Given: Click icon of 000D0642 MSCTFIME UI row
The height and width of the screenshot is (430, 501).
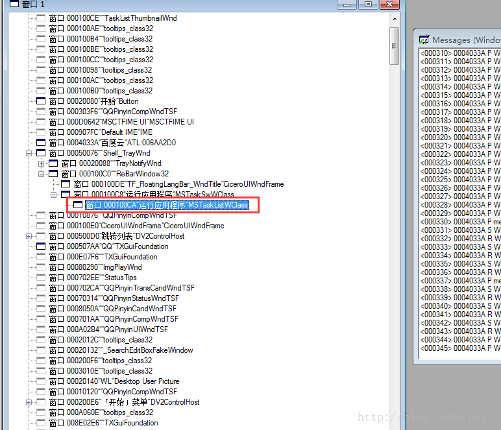Looking at the screenshot, I should 41,122.
